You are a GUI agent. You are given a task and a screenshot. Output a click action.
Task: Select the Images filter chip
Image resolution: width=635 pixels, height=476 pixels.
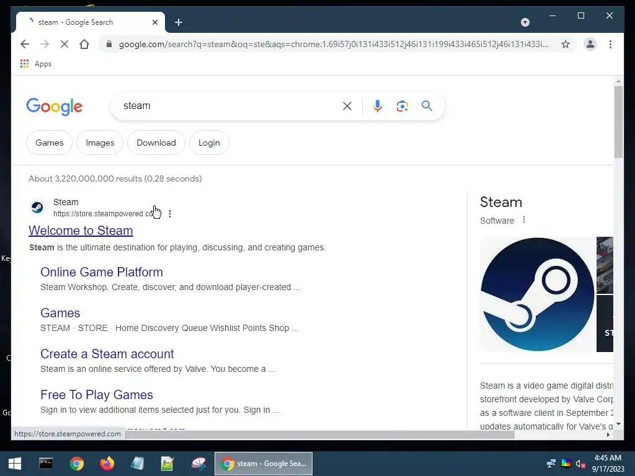click(100, 143)
